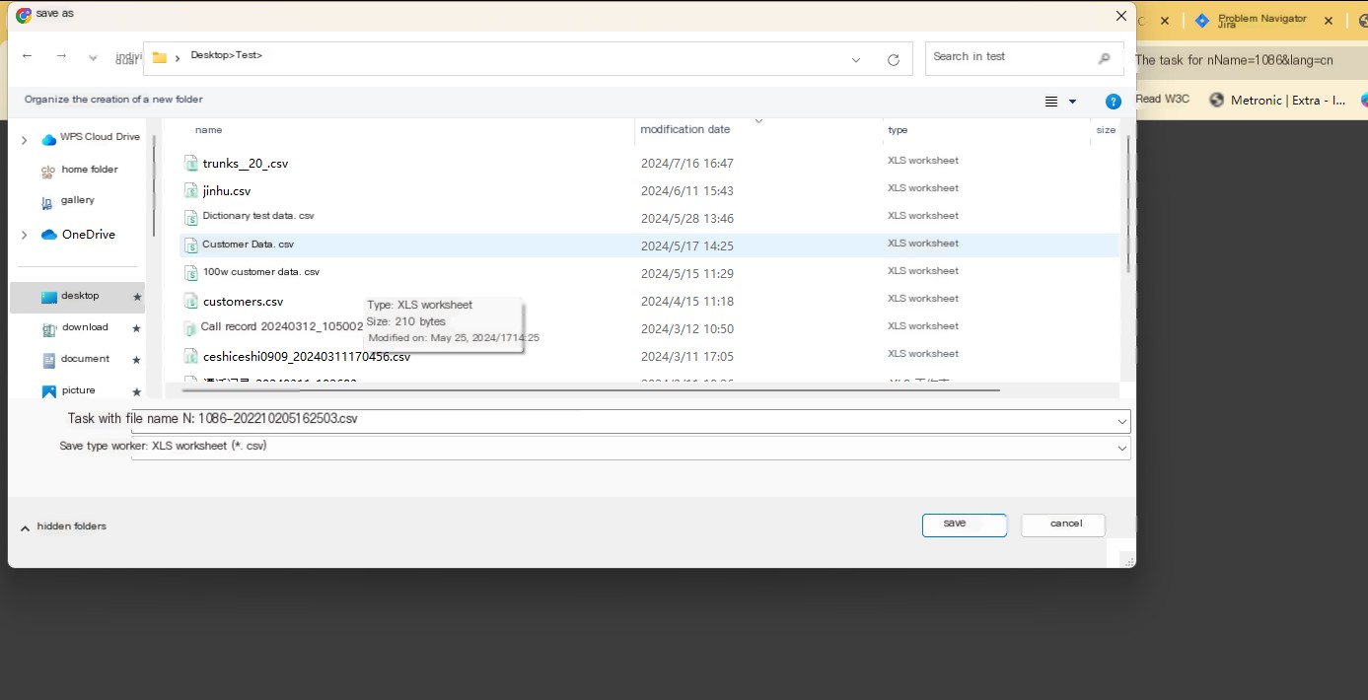The width and height of the screenshot is (1368, 700).
Task: Expand the view options dropdown arrow
Action: 1073,102
